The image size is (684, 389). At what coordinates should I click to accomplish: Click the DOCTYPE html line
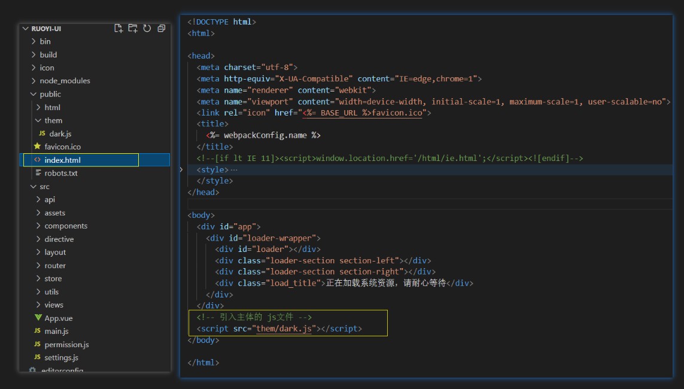pos(221,22)
